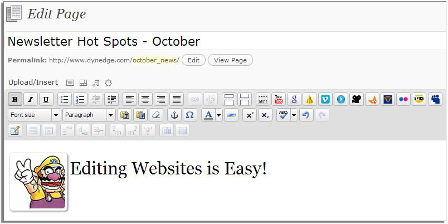
Task: Insert an anchor using anchor icon
Action: [x=174, y=115]
